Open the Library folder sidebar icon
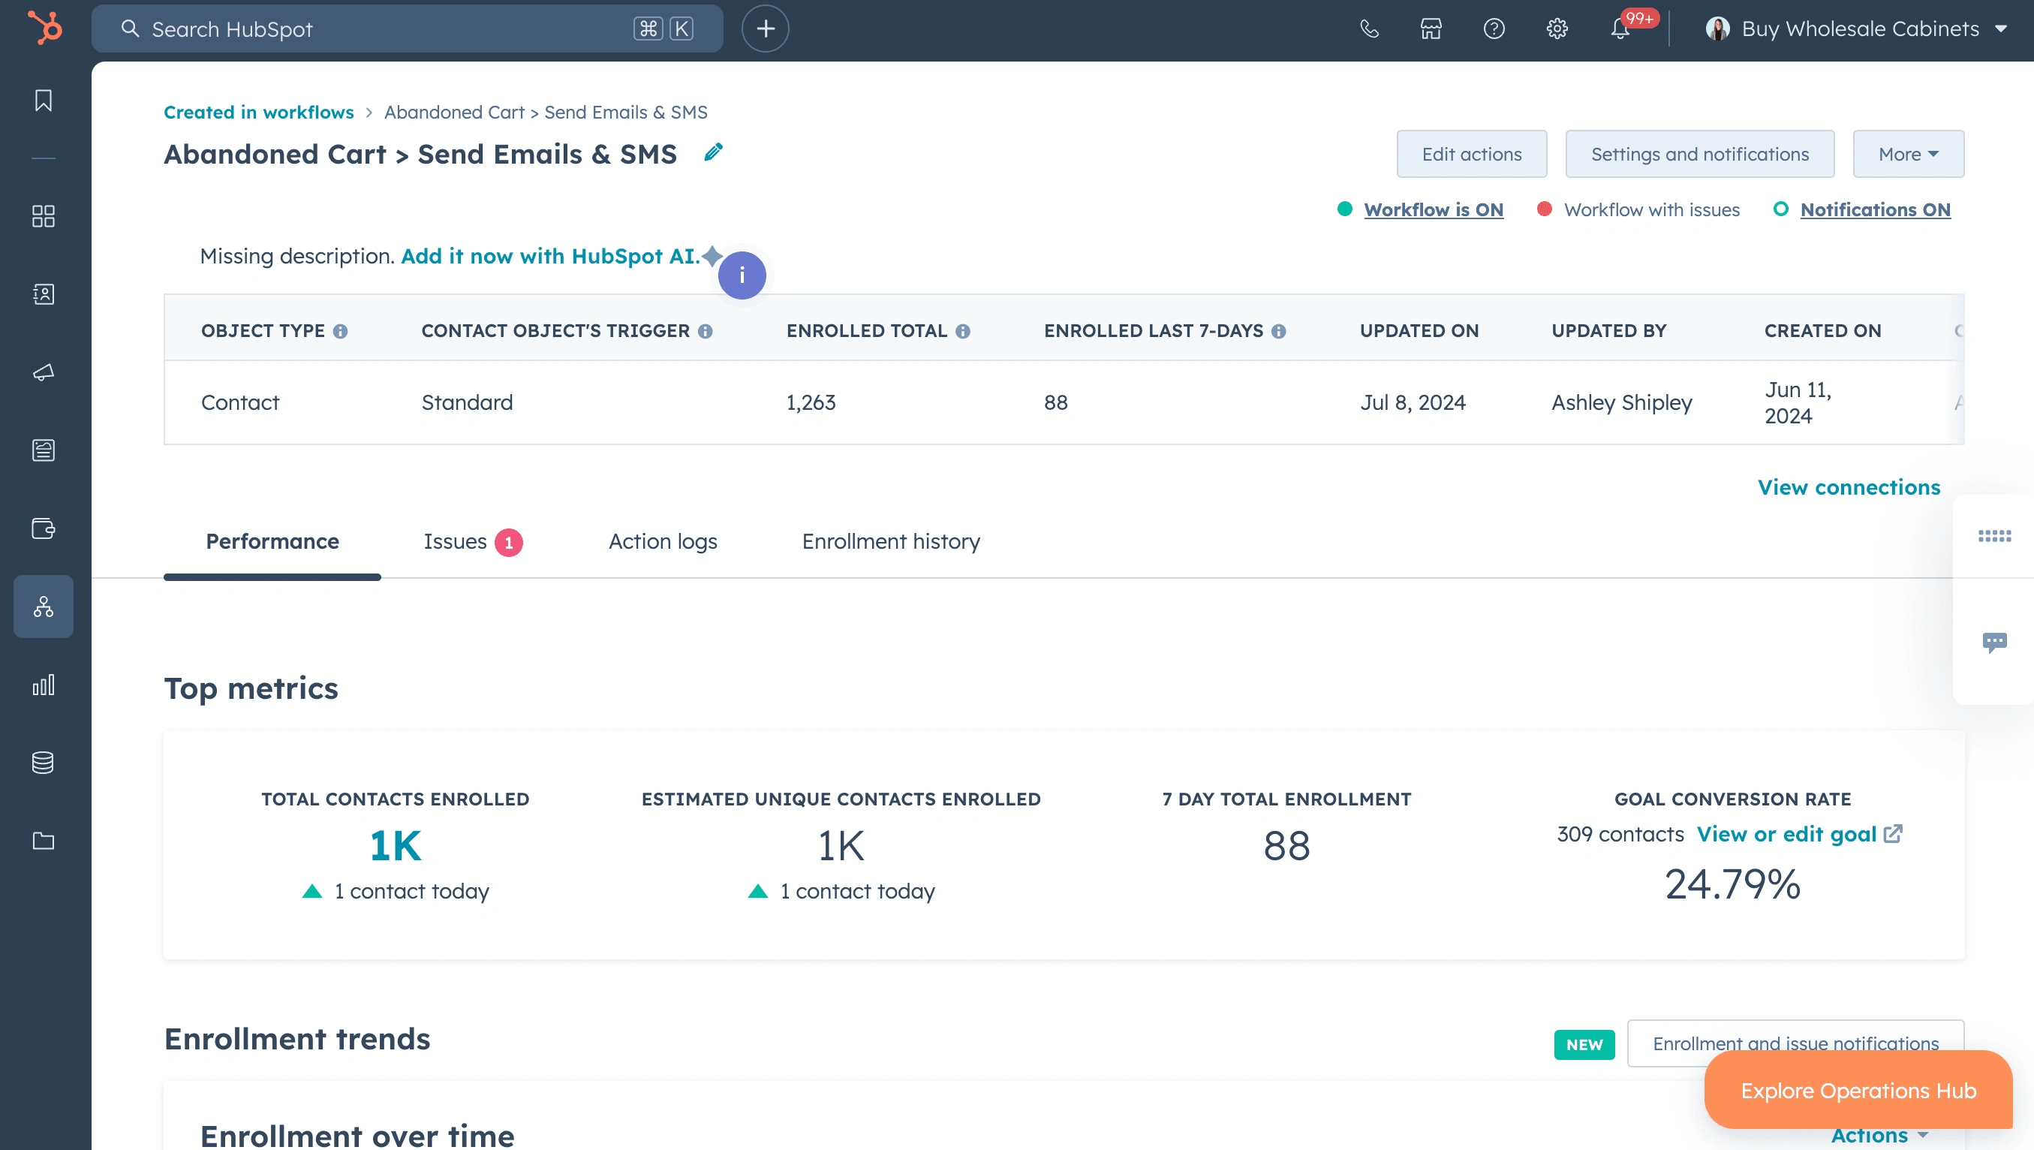The height and width of the screenshot is (1150, 2034). click(x=44, y=841)
